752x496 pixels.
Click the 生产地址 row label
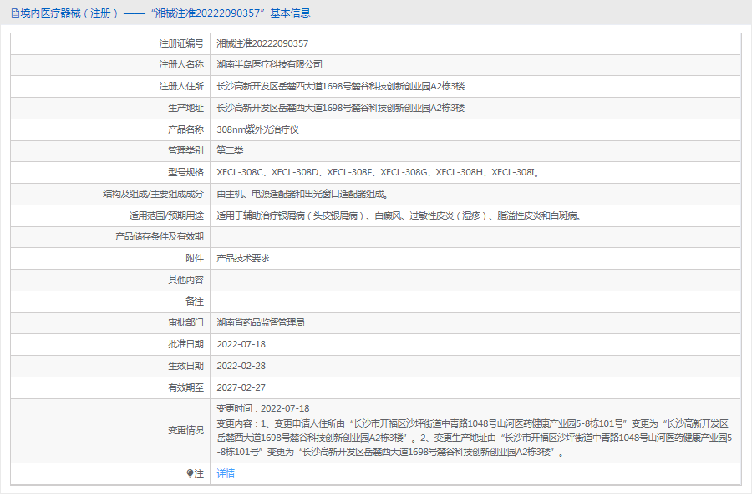pyautogui.click(x=185, y=108)
